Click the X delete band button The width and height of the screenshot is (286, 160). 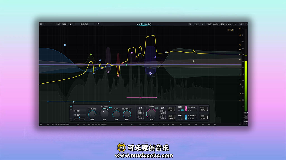[71, 119]
